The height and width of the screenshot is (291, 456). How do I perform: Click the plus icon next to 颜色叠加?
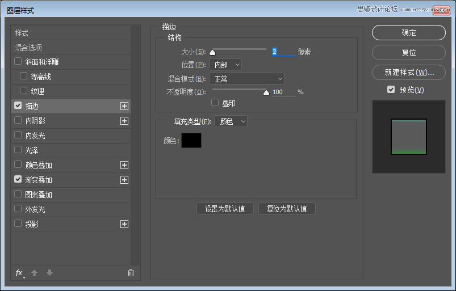point(124,165)
